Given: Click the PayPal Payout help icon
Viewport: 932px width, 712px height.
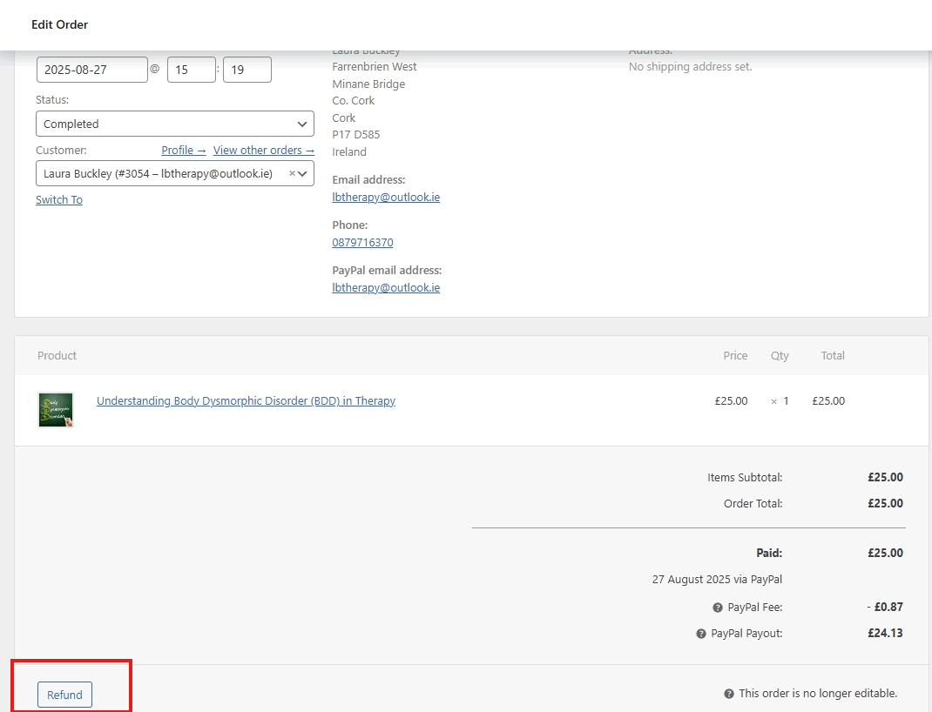Looking at the screenshot, I should tap(701, 634).
